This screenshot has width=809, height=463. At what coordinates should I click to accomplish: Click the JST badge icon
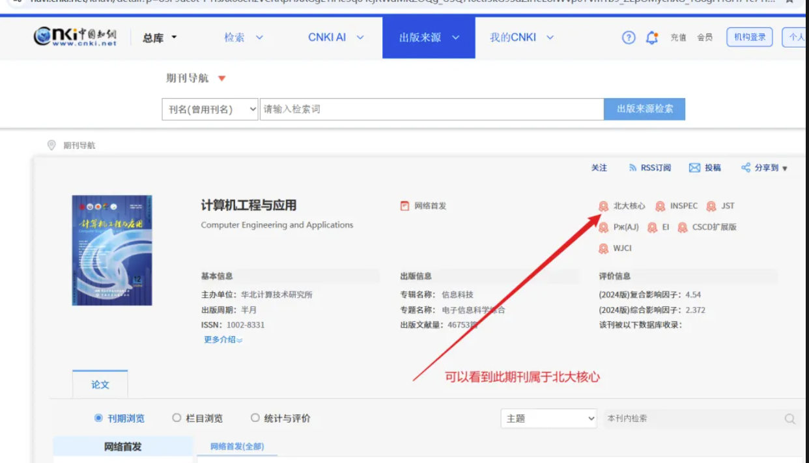(711, 206)
